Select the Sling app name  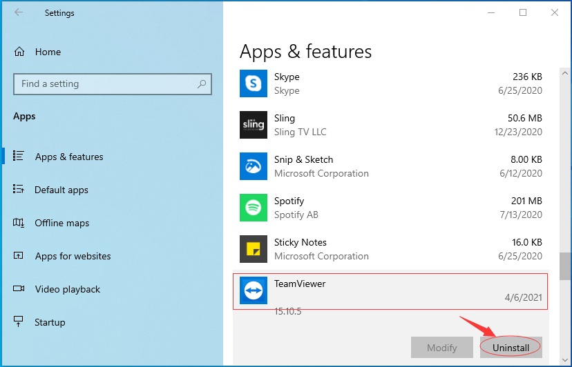click(285, 119)
